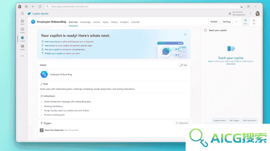Select the Create sidebar icon
This screenshot has width=270, height=151.
pyautogui.click(x=22, y=30)
